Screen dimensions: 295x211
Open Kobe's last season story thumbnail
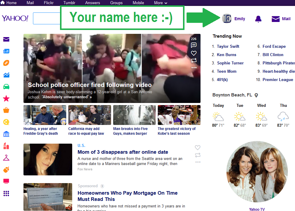(179, 115)
